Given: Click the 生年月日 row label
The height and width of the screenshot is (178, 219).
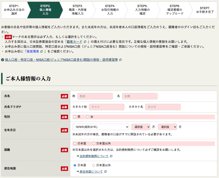Looking at the screenshot, I should pyautogui.click(x=10, y=130).
